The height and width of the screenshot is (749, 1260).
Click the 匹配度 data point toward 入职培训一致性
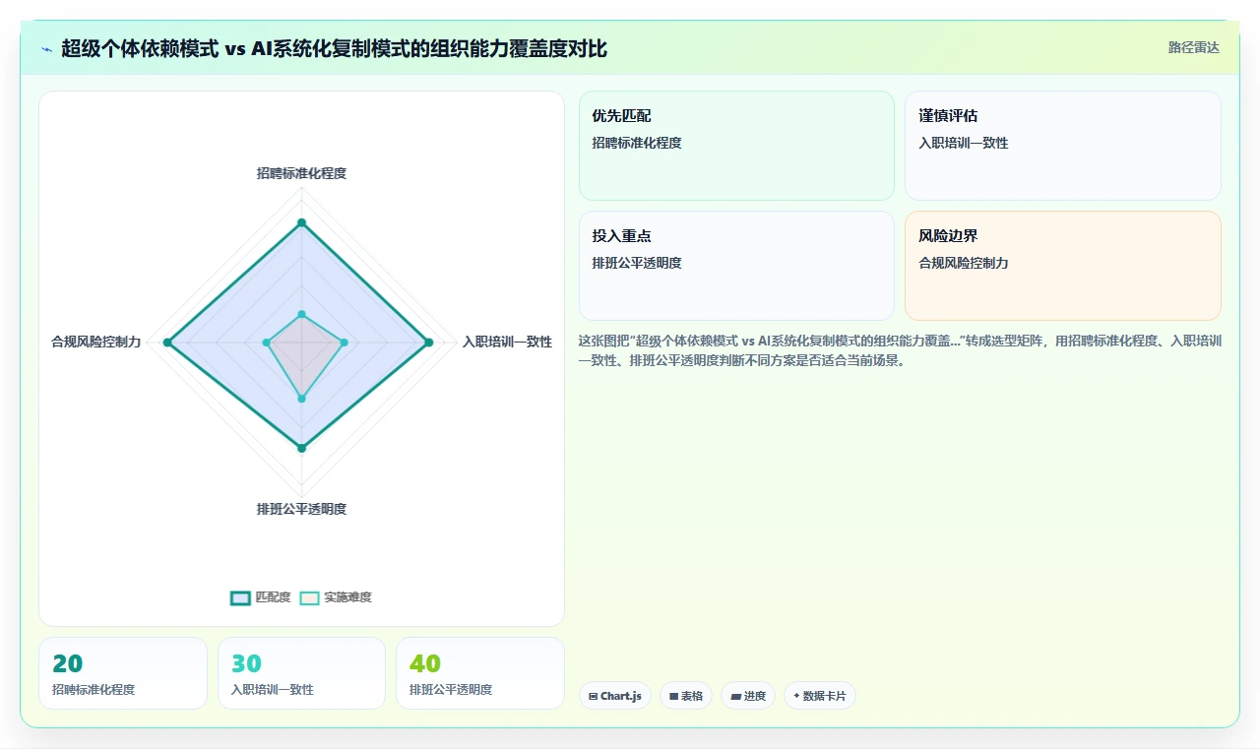[428, 343]
